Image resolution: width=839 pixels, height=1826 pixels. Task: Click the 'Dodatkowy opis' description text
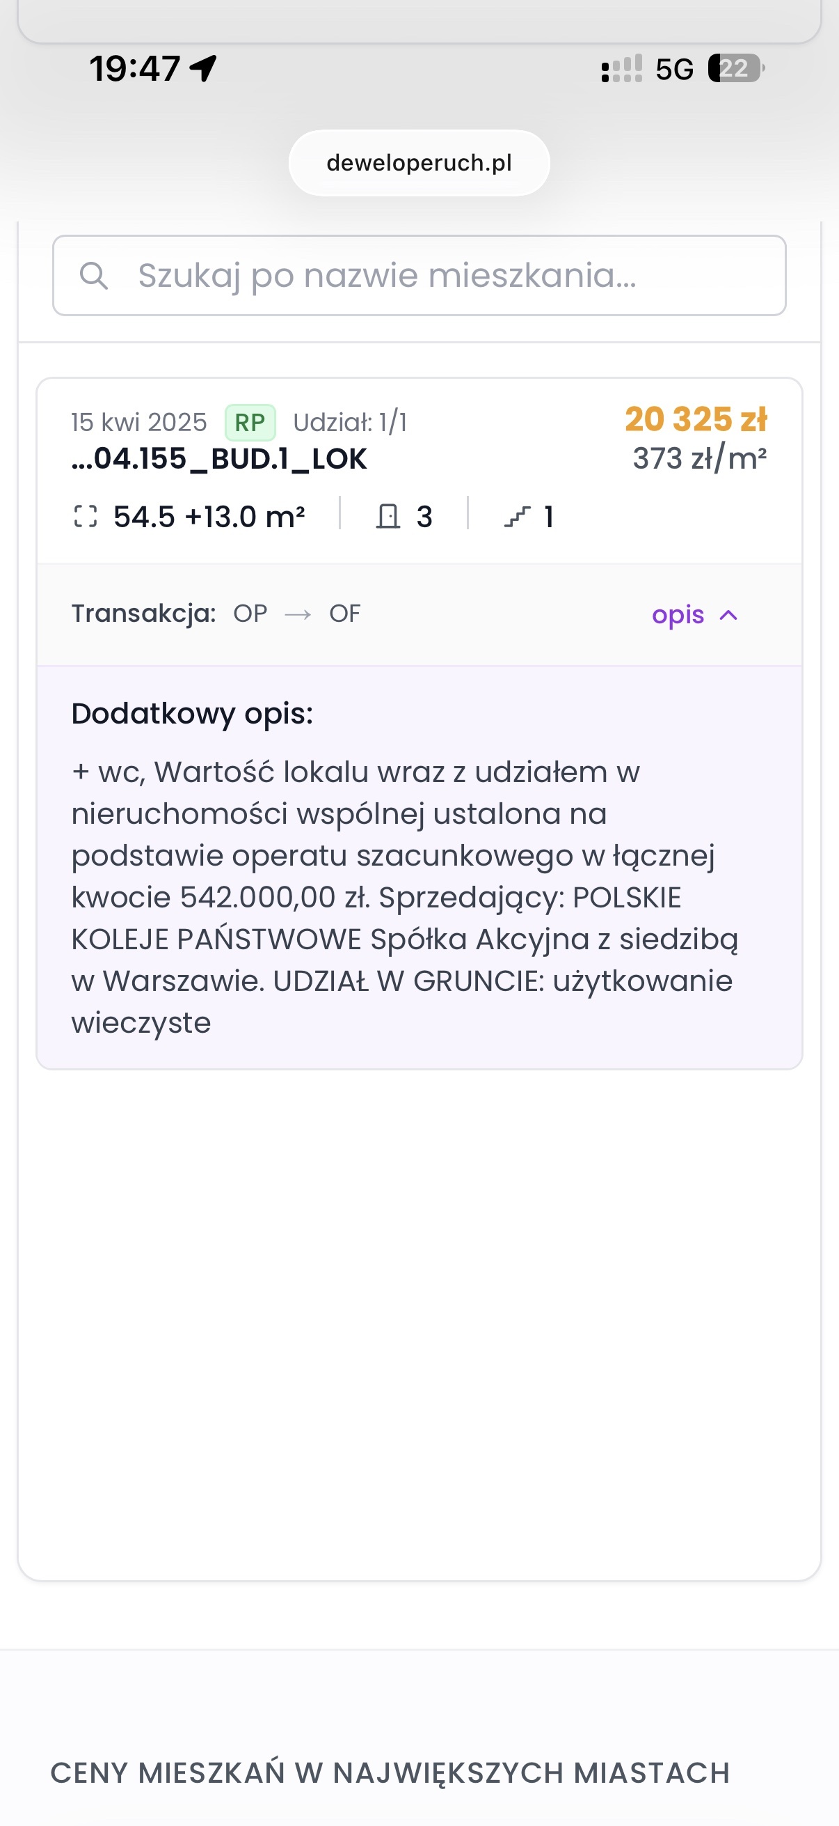pos(403,897)
